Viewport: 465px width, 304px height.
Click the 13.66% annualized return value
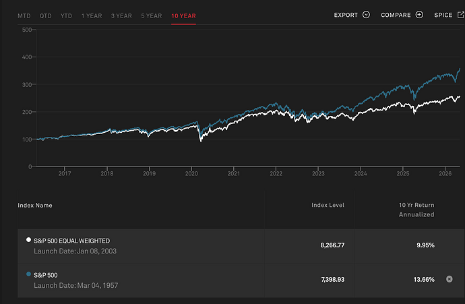(424, 279)
